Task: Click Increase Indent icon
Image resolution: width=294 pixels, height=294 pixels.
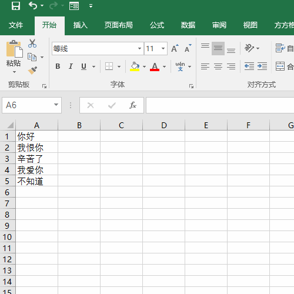Action: click(262, 66)
